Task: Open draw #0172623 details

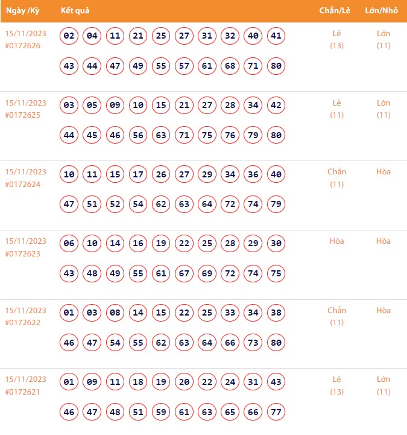Action: pos(23,254)
